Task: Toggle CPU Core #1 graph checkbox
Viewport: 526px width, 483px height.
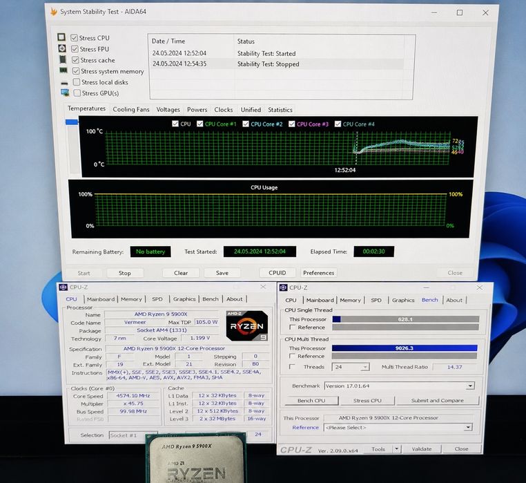Action: coord(200,124)
